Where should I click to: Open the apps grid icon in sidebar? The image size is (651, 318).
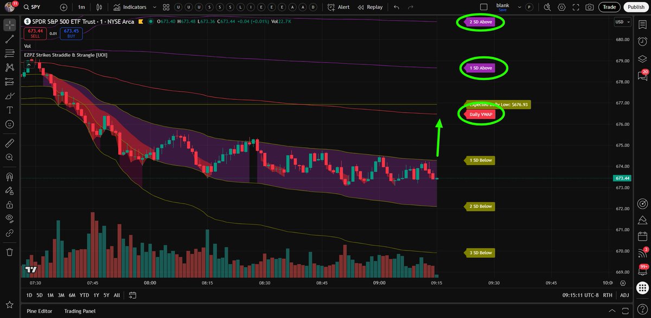[642, 287]
